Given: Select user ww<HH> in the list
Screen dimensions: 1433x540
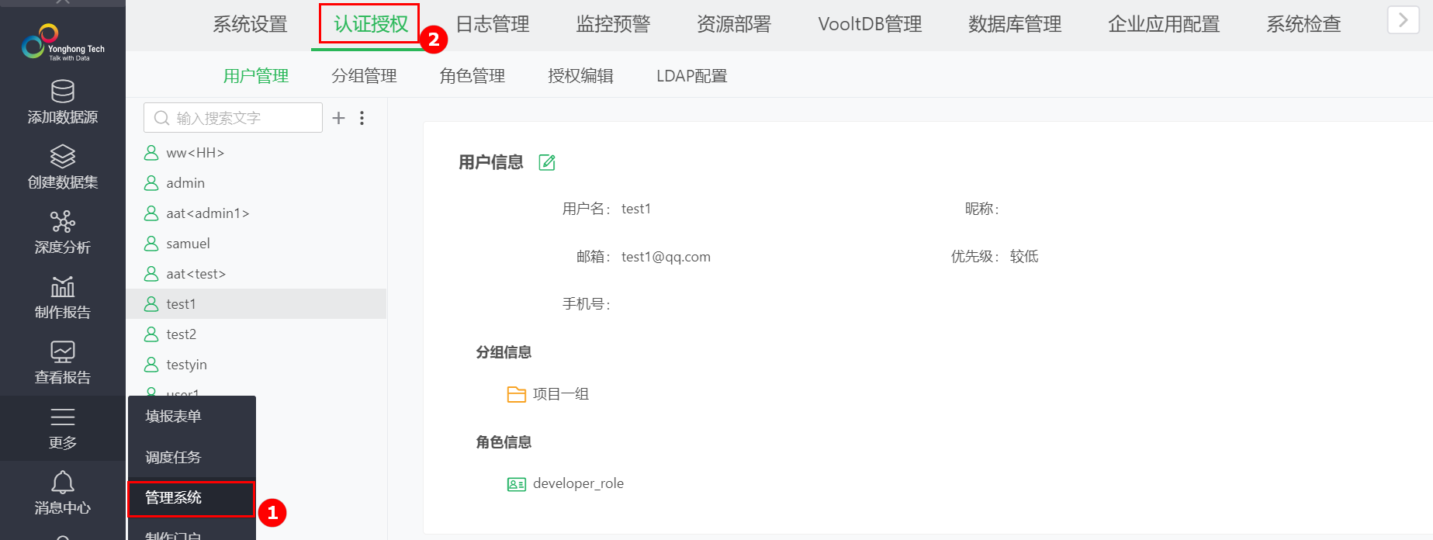Looking at the screenshot, I should pyautogui.click(x=256, y=153).
